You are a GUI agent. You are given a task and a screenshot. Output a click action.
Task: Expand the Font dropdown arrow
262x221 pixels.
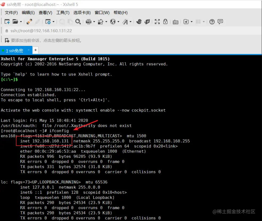pos(130,22)
